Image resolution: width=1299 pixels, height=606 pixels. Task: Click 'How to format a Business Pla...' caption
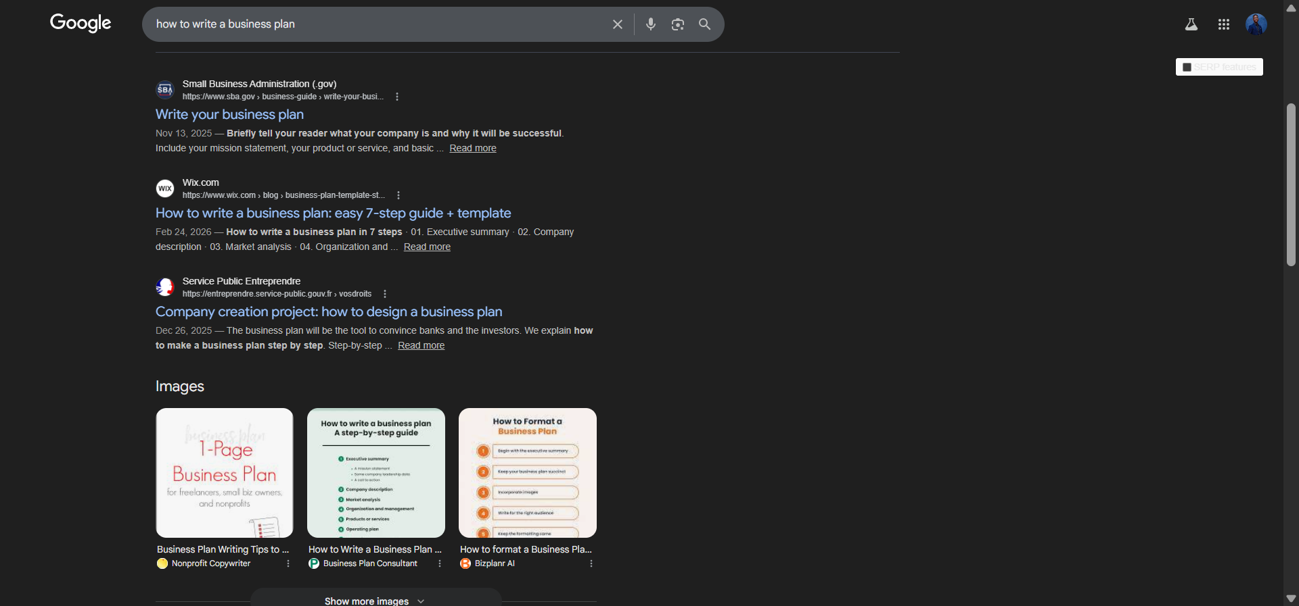click(526, 549)
